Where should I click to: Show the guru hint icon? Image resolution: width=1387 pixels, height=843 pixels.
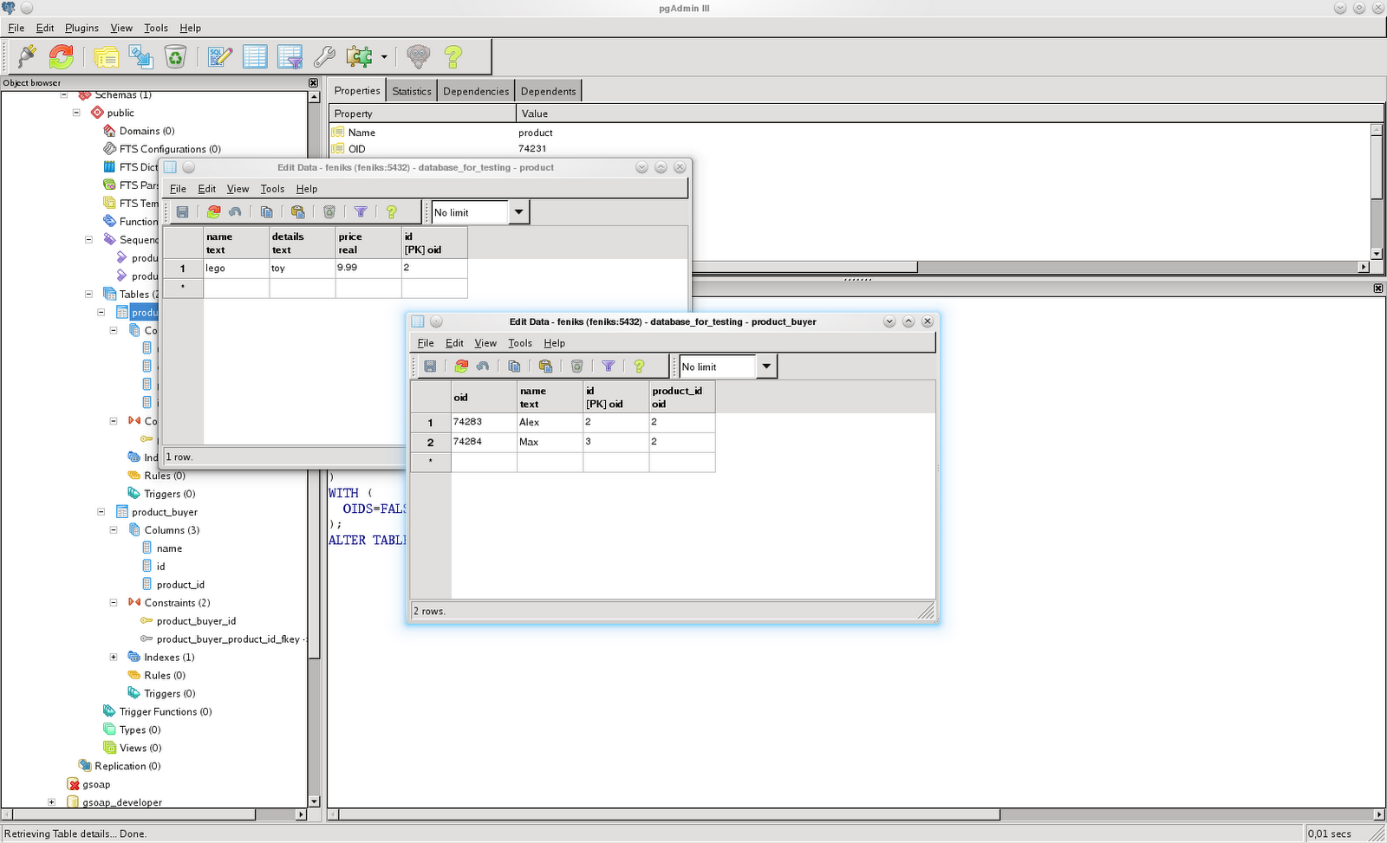419,57
